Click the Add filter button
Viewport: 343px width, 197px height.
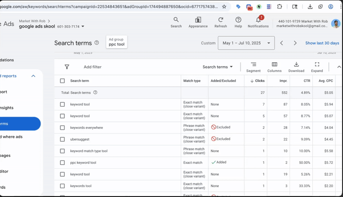[93, 67]
